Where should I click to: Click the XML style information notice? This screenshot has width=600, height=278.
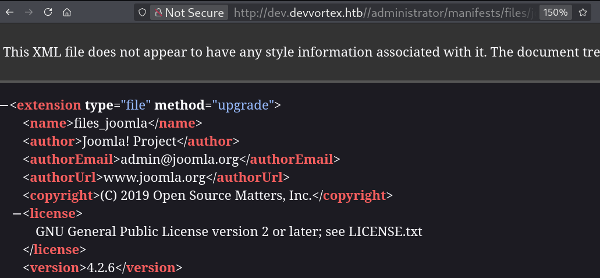(301, 52)
